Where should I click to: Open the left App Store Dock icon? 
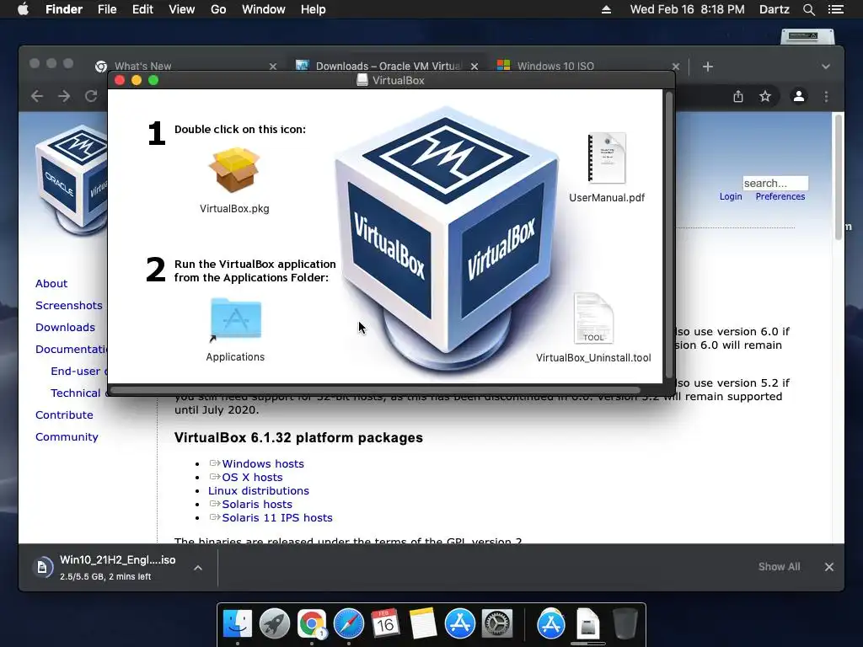(459, 624)
